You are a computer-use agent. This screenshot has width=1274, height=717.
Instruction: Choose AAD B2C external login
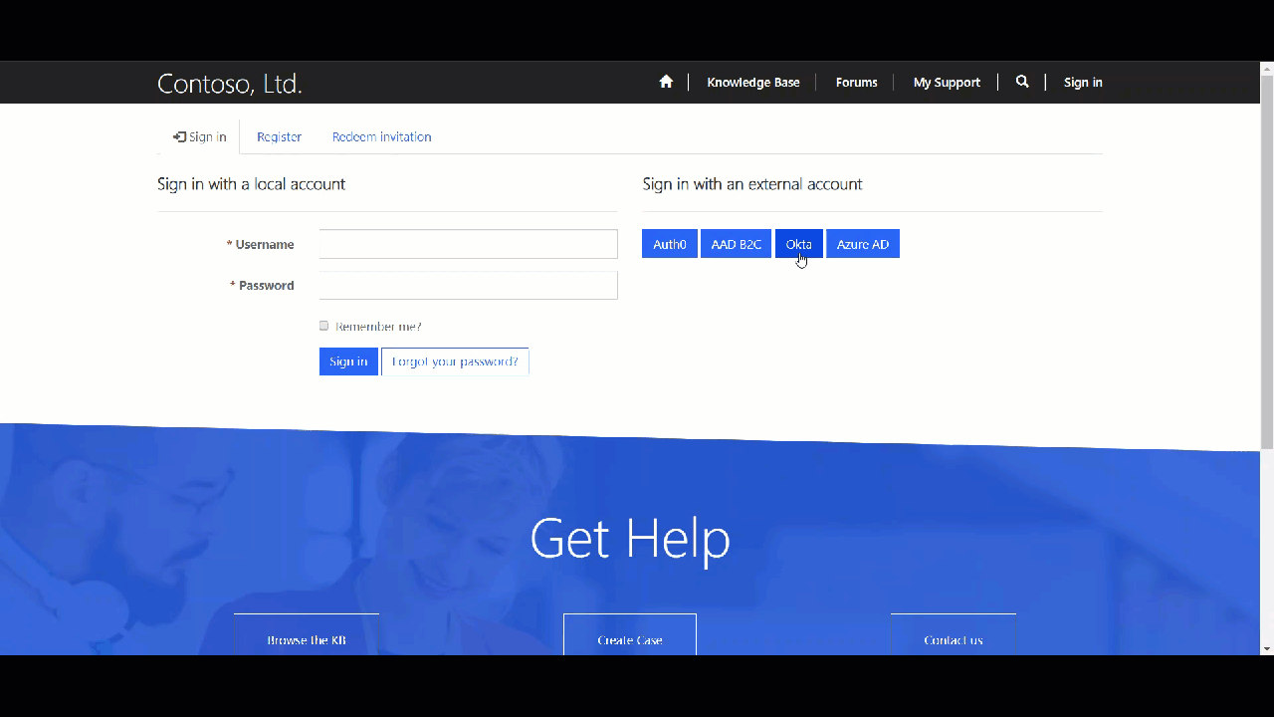736,244
